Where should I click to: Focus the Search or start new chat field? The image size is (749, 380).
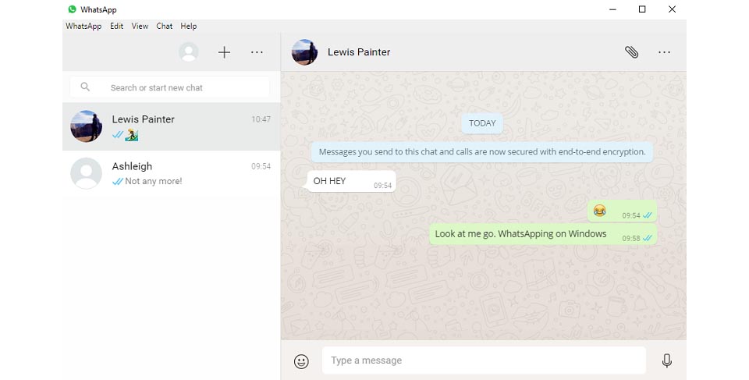170,87
